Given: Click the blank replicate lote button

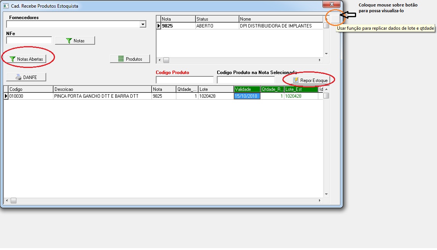Looking at the screenshot, I should [x=334, y=19].
